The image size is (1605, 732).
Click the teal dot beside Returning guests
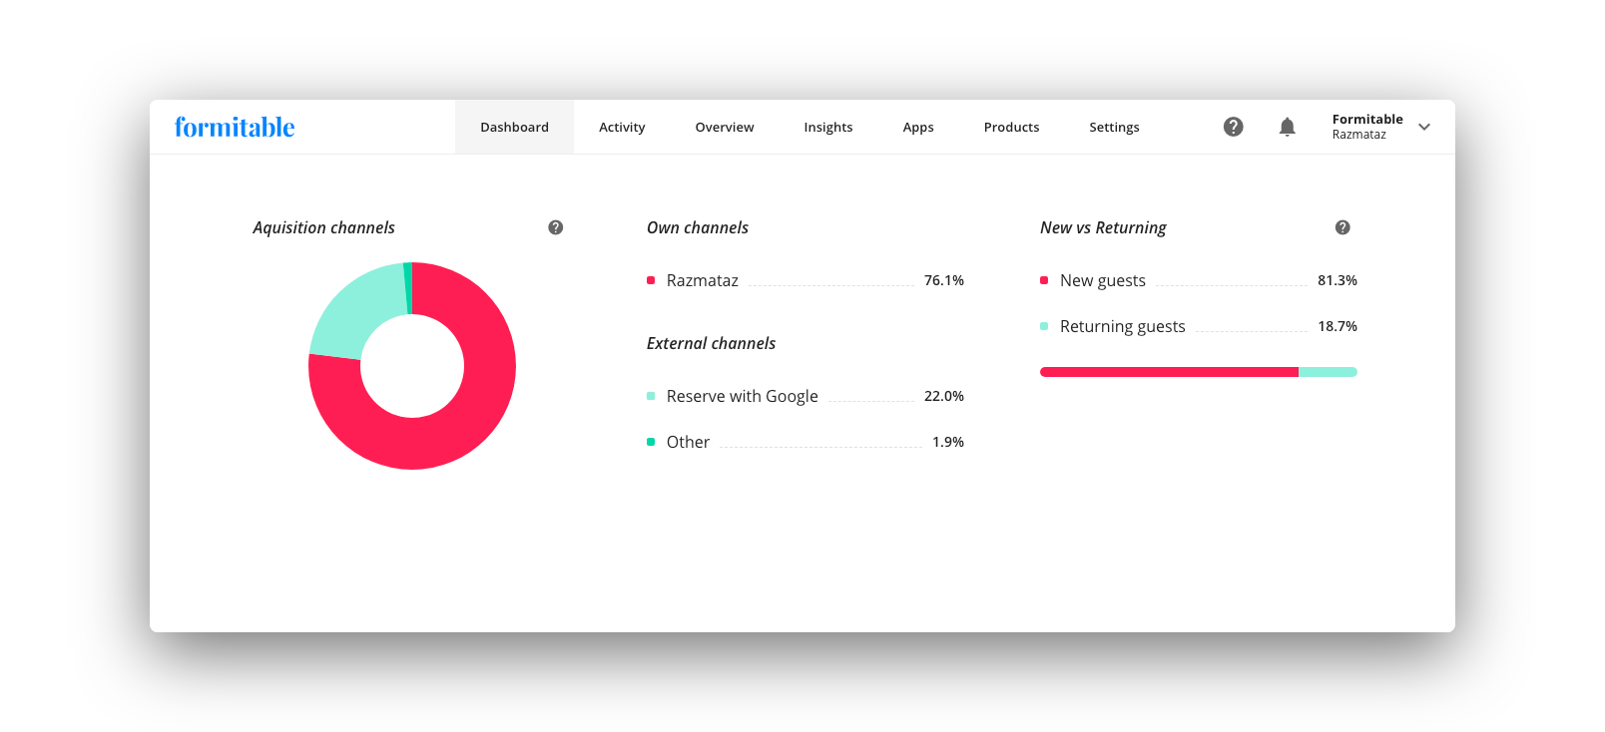coord(1044,326)
